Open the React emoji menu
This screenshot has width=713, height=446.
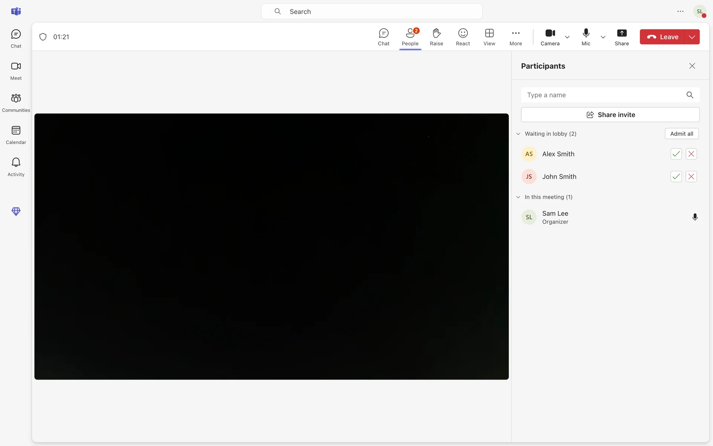click(x=463, y=37)
